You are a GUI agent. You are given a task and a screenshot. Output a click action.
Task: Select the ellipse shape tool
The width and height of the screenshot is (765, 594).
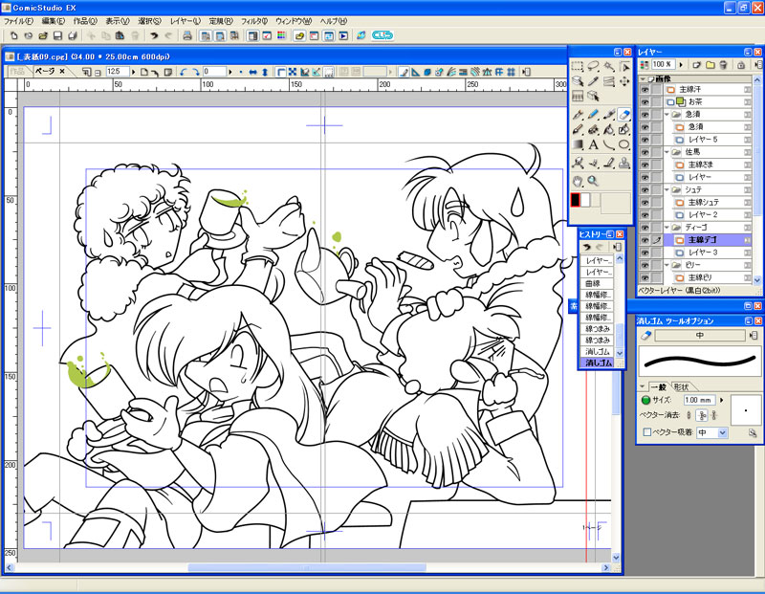click(x=624, y=145)
